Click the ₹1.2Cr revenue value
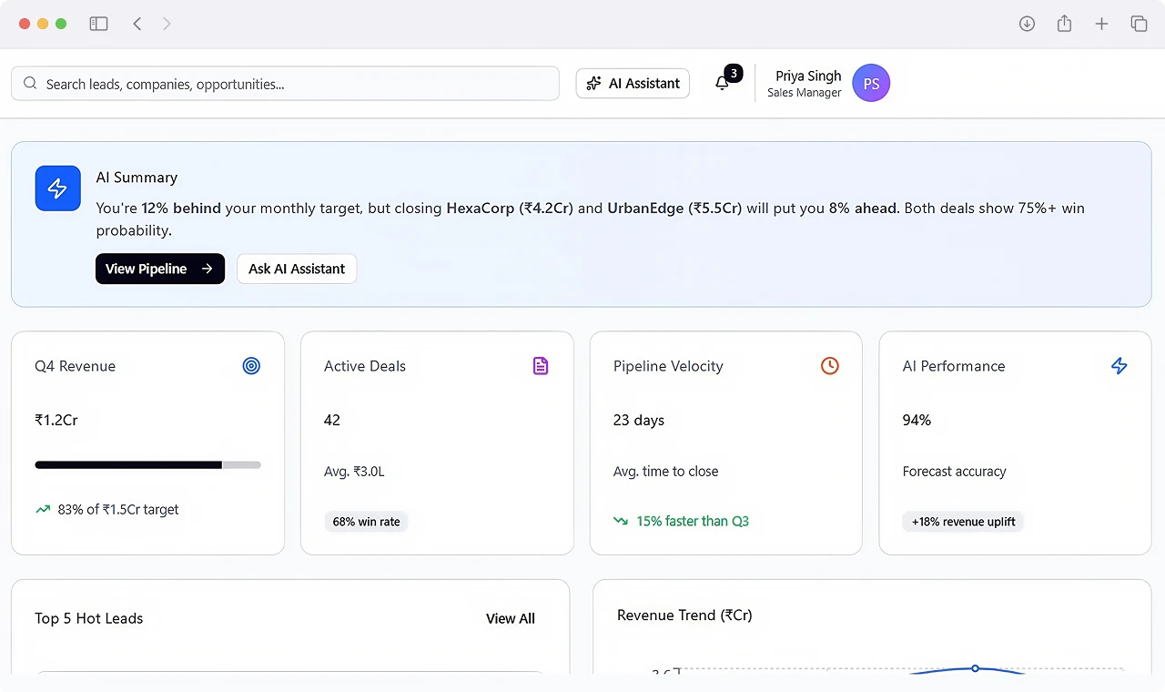This screenshot has height=692, width=1165. [x=56, y=420]
